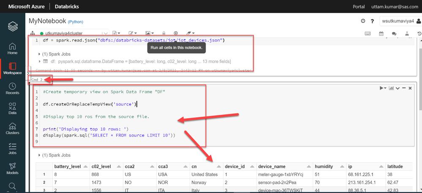Sort by humidity column header
This screenshot has height=193, width=422.
(329, 166)
